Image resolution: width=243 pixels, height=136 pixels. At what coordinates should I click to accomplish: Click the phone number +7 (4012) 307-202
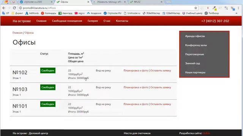(x=215, y=21)
